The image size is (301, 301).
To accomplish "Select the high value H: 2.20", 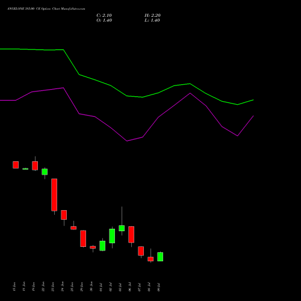I will (x=152, y=16).
